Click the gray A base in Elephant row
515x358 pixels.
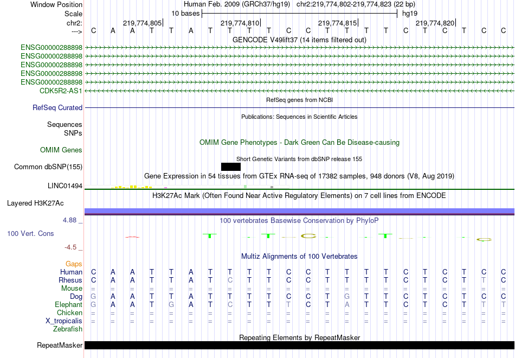coord(347,305)
